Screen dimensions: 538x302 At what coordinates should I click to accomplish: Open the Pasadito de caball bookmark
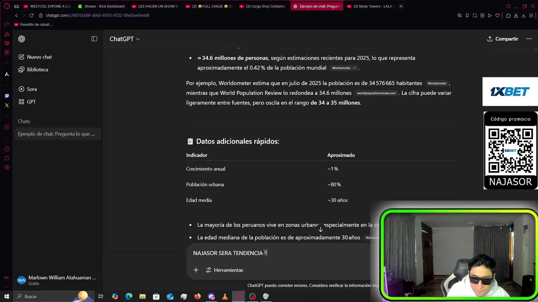click(x=33, y=25)
